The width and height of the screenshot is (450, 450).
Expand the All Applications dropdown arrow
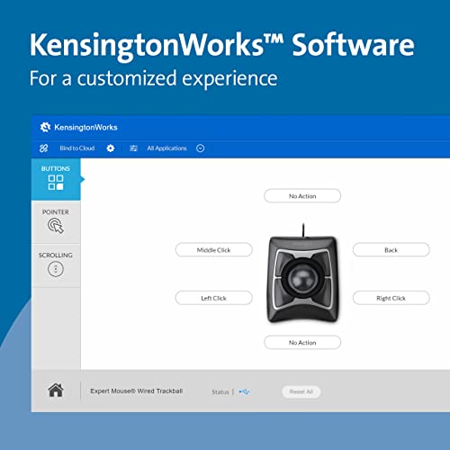201,148
